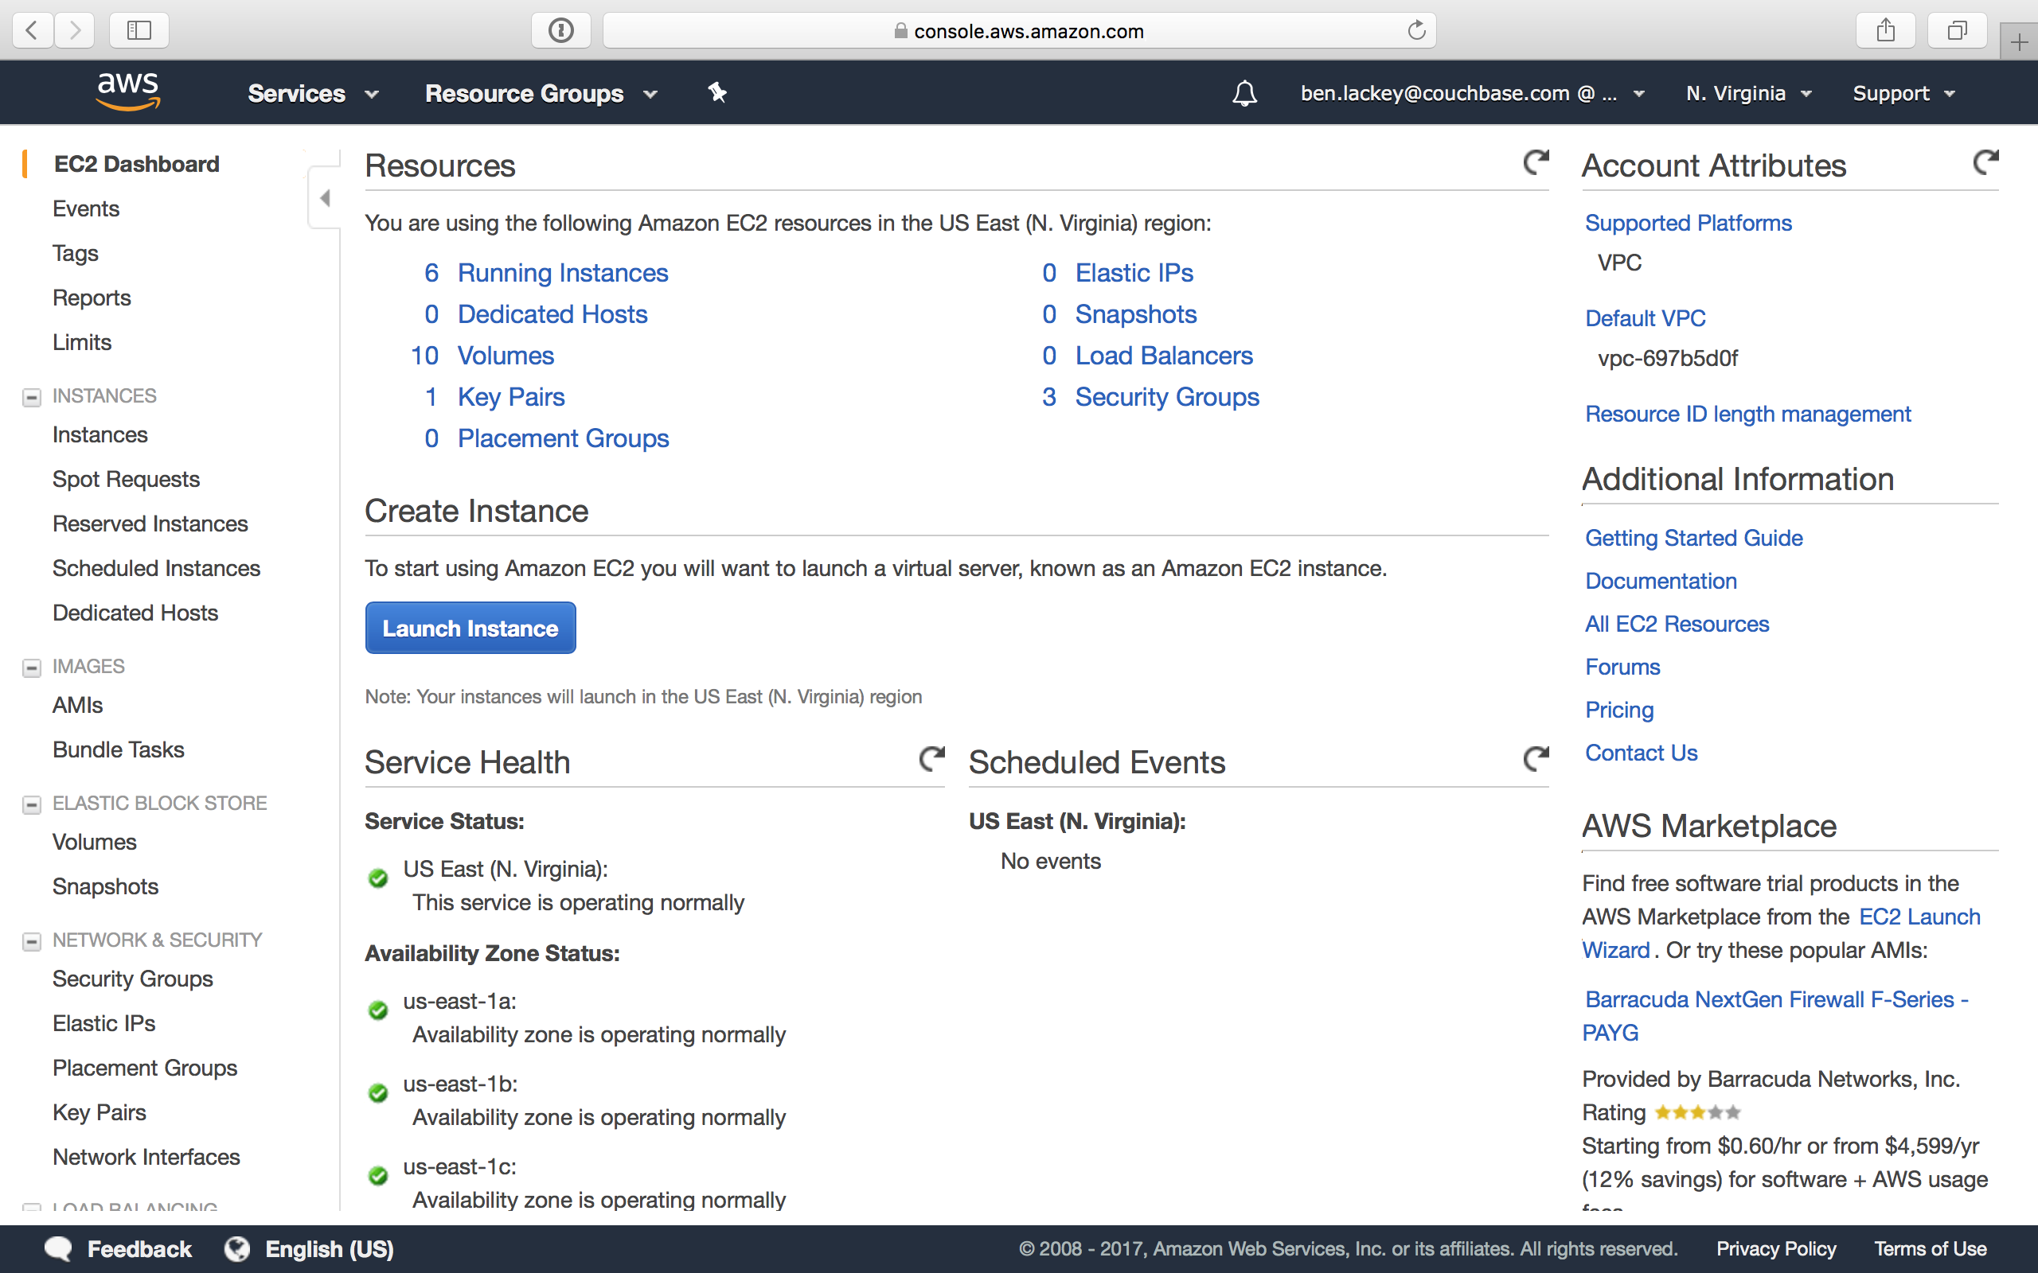This screenshot has height=1273, width=2038.
Task: Open the All EC2 Resources link
Action: click(1677, 624)
